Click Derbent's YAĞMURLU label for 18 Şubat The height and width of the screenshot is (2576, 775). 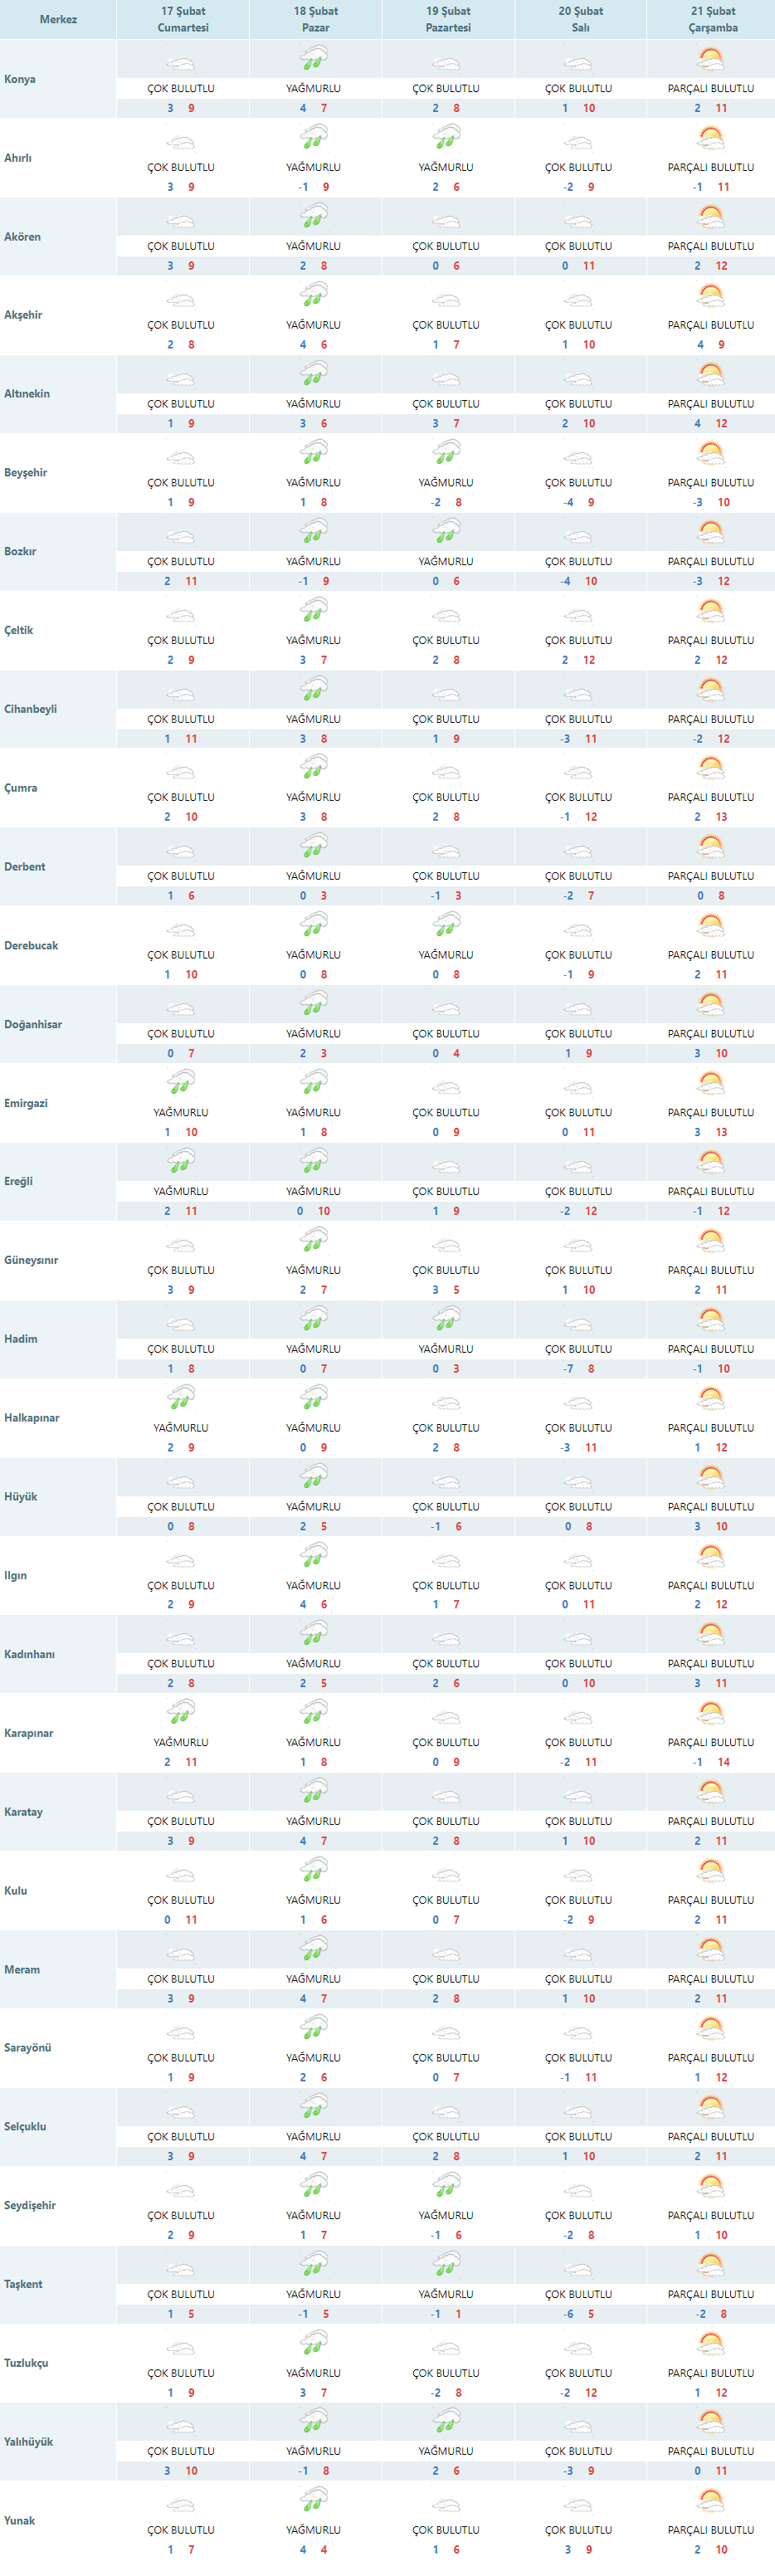[x=313, y=876]
